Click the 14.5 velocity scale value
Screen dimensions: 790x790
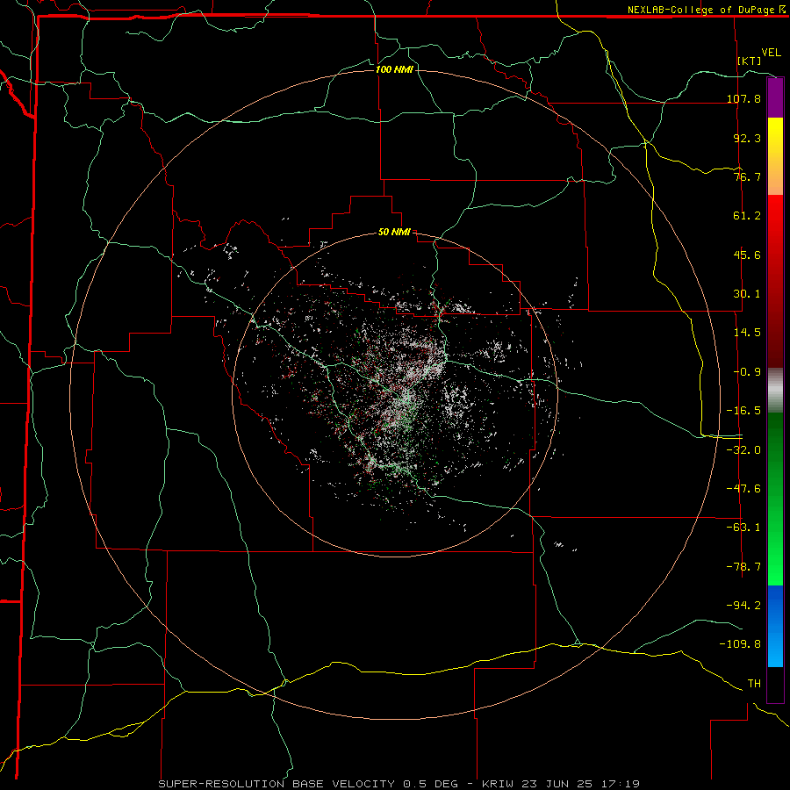(747, 333)
